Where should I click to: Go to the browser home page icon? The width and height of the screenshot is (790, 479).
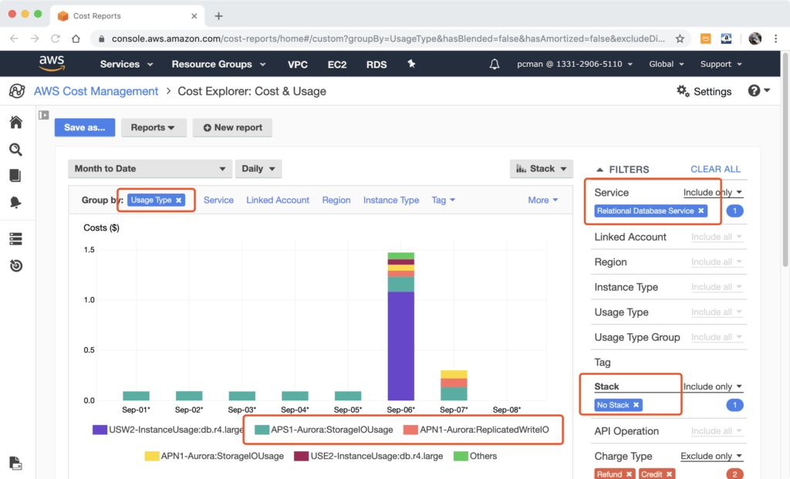(x=76, y=39)
